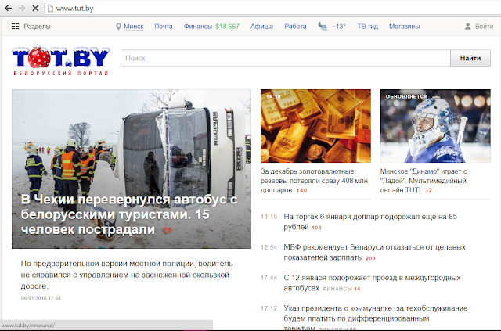This screenshot has height=331, width=501.
Task: Open the Финансы section
Action: 198,27
